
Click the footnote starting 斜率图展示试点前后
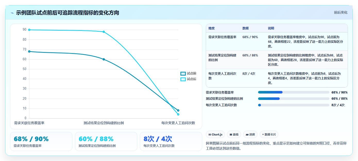(277, 146)
